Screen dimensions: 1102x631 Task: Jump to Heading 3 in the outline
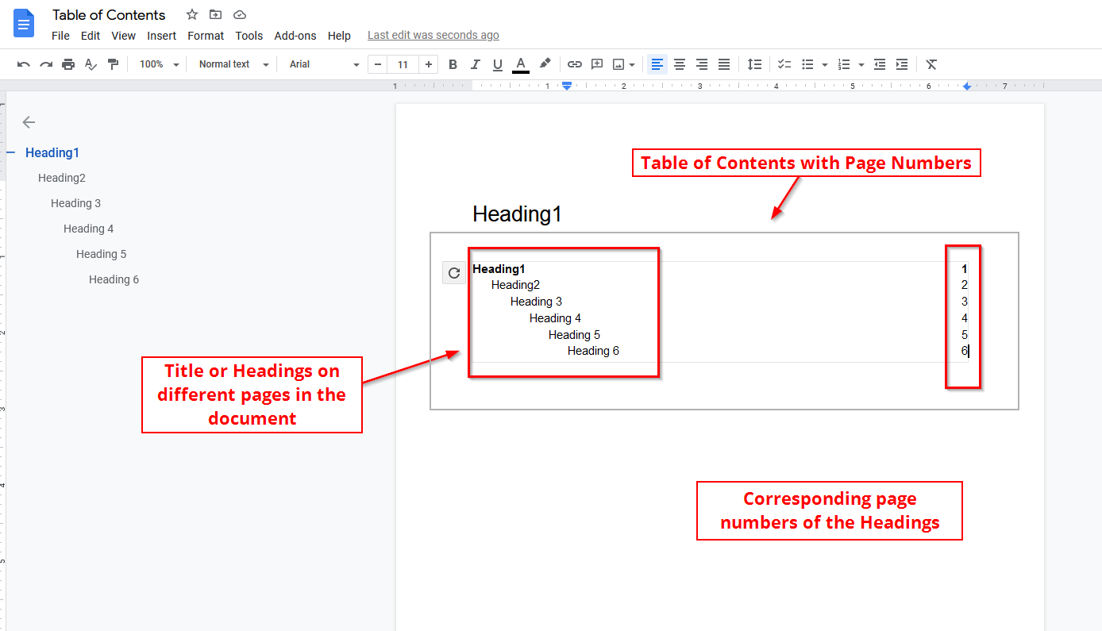tap(76, 203)
